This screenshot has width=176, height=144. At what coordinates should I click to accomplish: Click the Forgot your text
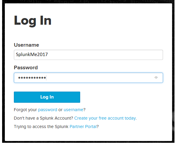(x=25, y=110)
